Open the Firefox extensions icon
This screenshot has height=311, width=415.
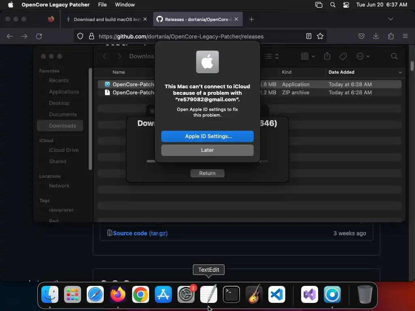click(391, 36)
